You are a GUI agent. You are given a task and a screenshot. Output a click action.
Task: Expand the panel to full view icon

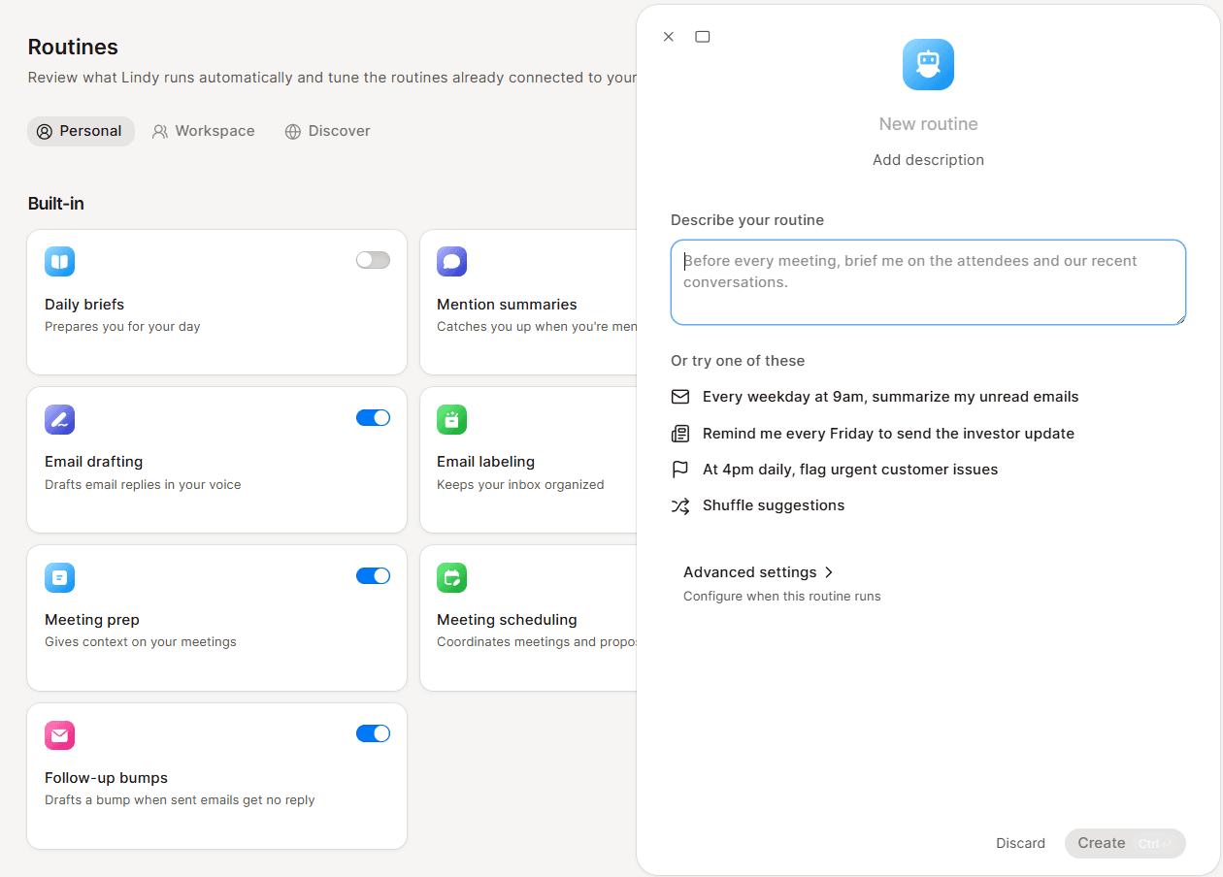click(x=703, y=37)
